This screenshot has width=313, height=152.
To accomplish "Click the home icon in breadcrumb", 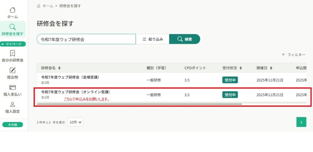I will pyautogui.click(x=39, y=6).
